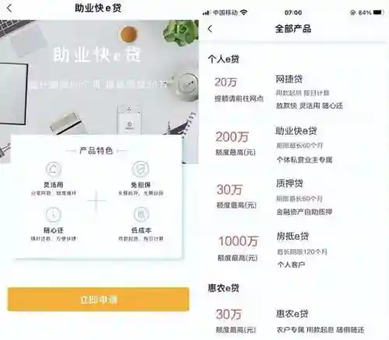Select the 个人e贷 section header
The width and height of the screenshot is (389, 340).
(223, 59)
